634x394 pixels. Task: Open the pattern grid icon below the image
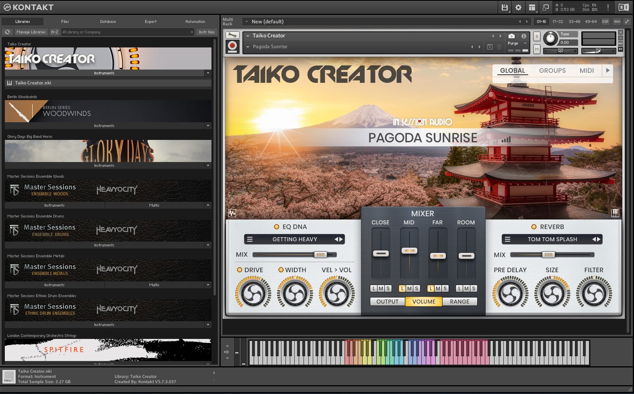pyautogui.click(x=232, y=213)
